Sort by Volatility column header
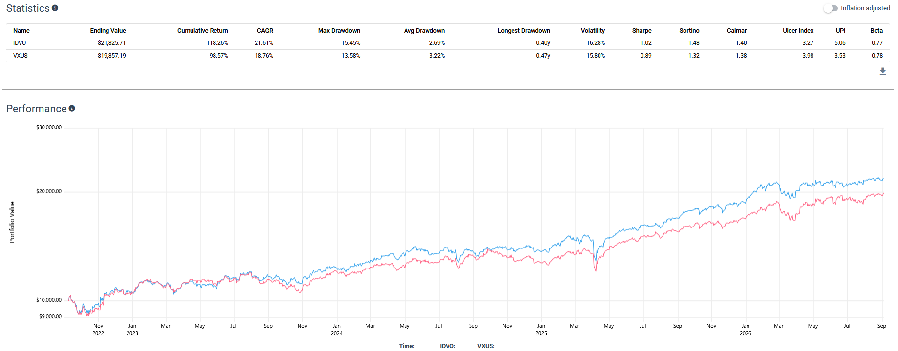Viewport: 898px width, 351px height. 593,30
